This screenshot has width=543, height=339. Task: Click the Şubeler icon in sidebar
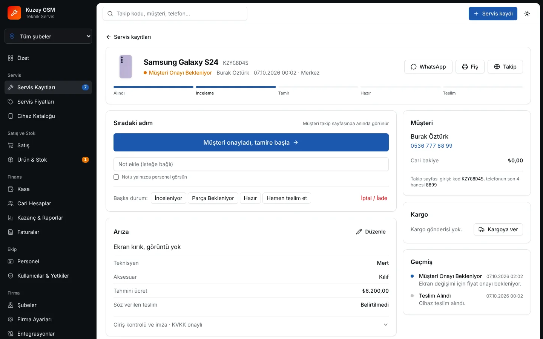pyautogui.click(x=11, y=305)
